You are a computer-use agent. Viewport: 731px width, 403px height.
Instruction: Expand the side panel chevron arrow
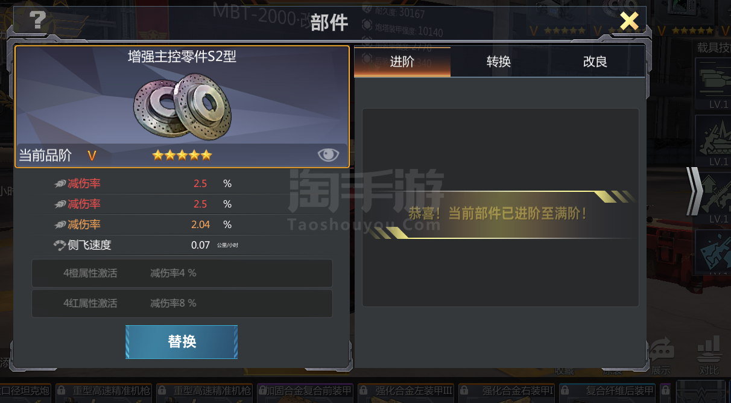coord(695,191)
